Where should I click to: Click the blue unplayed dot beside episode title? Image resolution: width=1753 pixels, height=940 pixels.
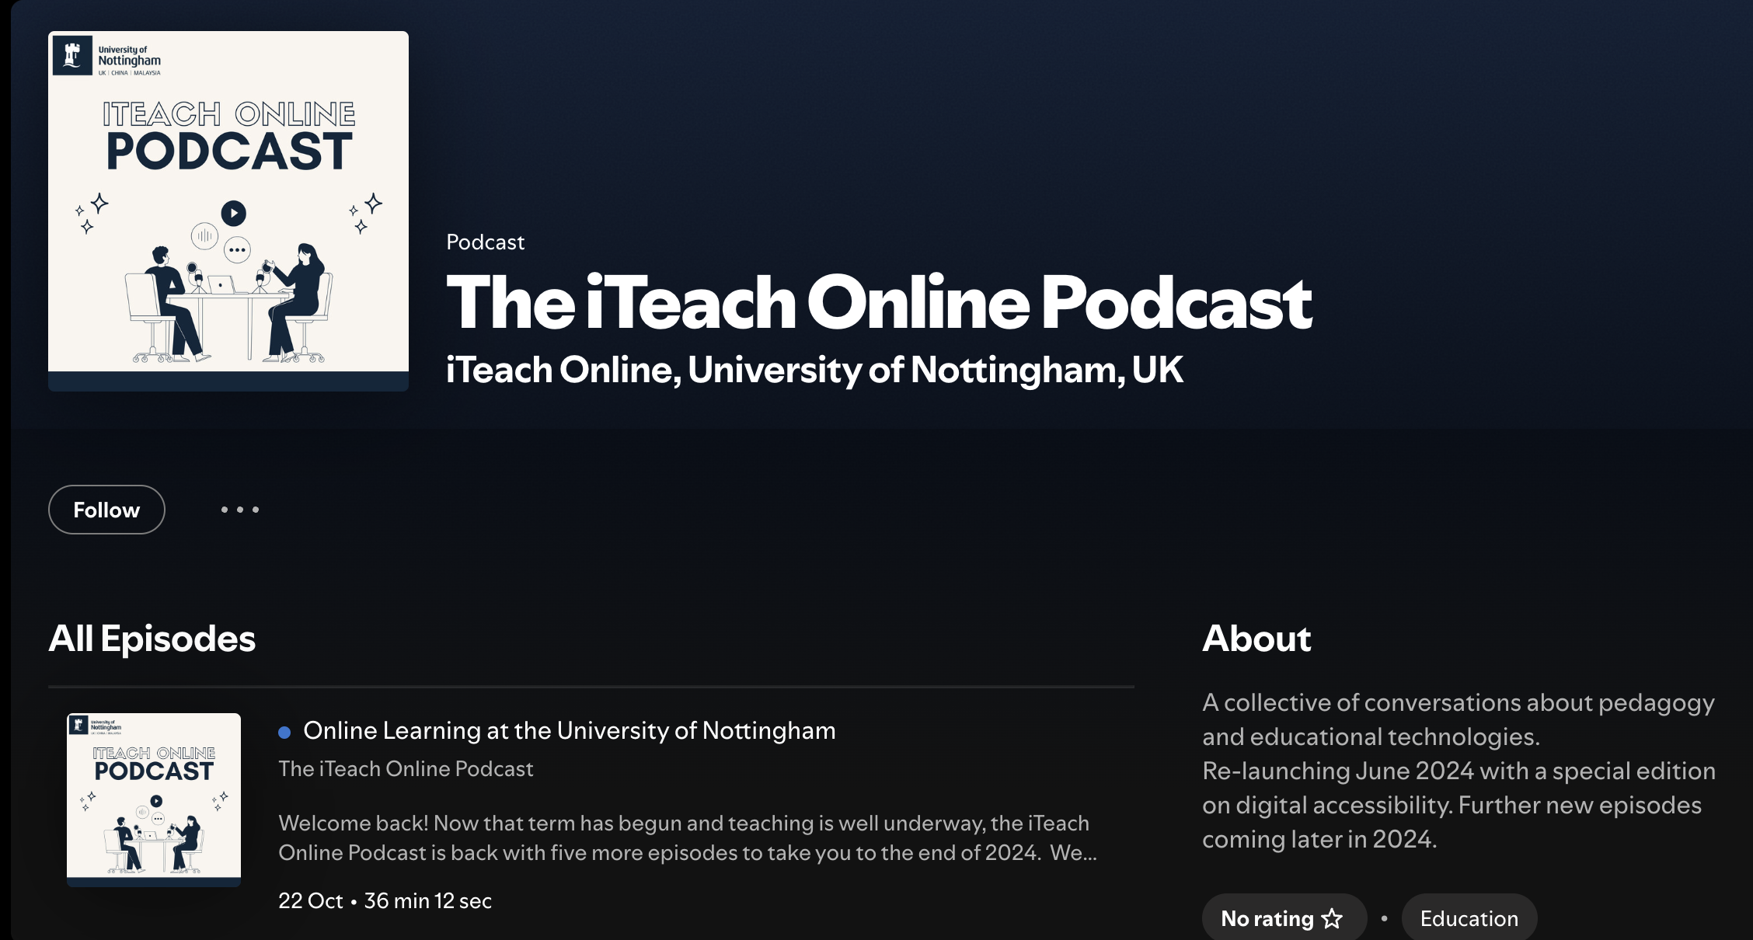tap(284, 732)
